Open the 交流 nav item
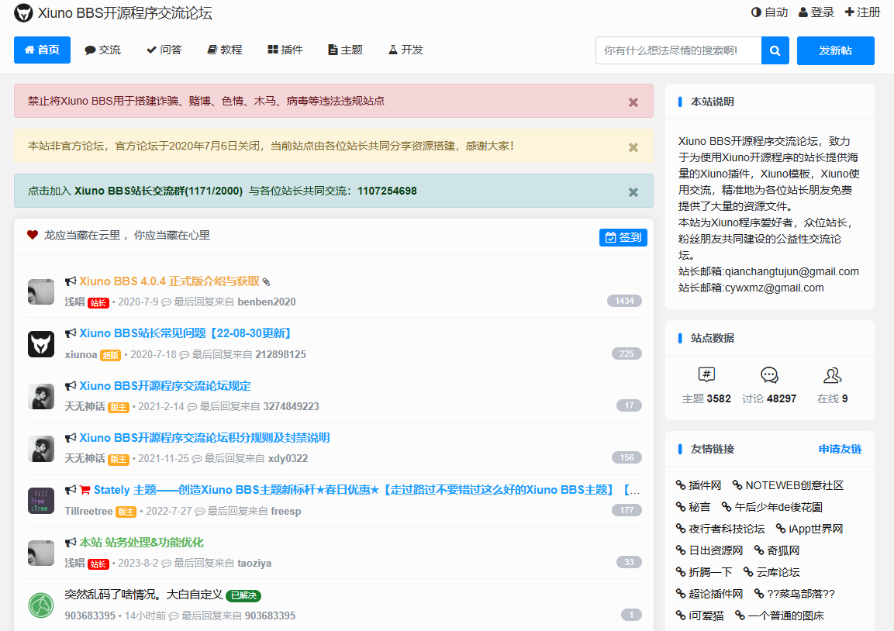 coord(102,50)
